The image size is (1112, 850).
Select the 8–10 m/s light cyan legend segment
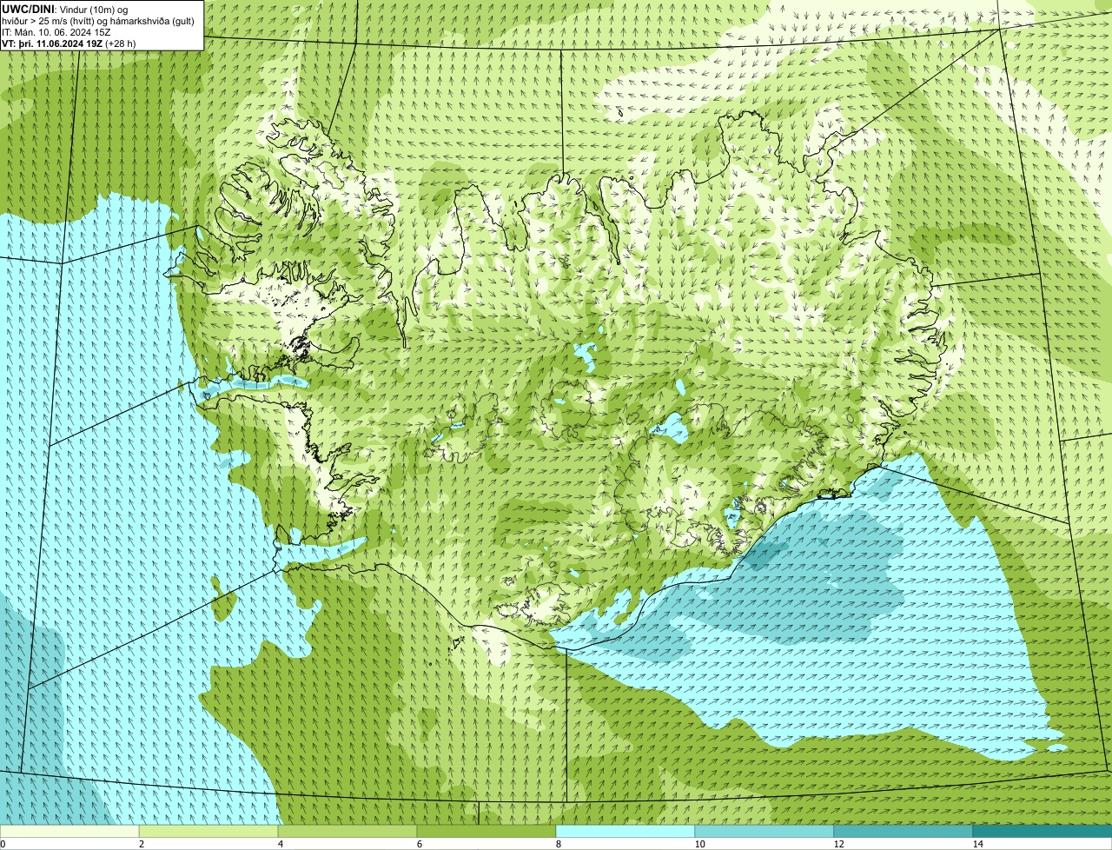point(625,831)
